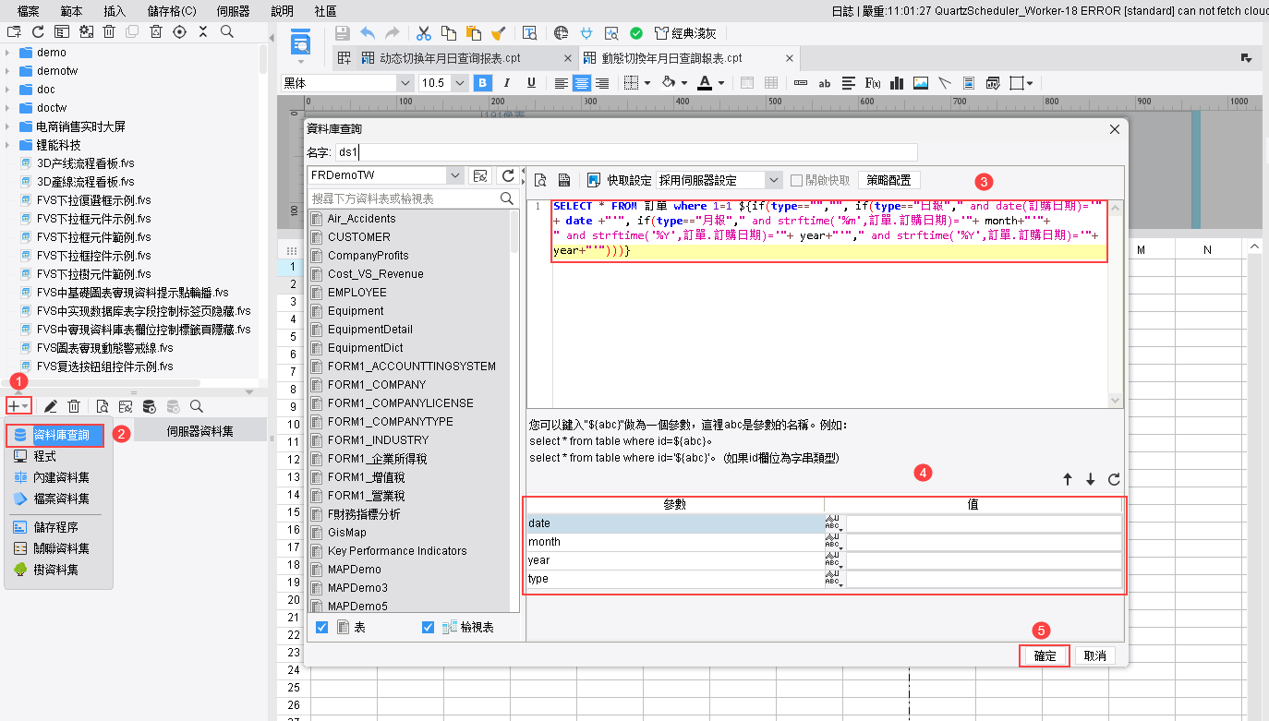Toggle the 開啟快取 checkbox
1269x721 pixels.
[x=796, y=180]
